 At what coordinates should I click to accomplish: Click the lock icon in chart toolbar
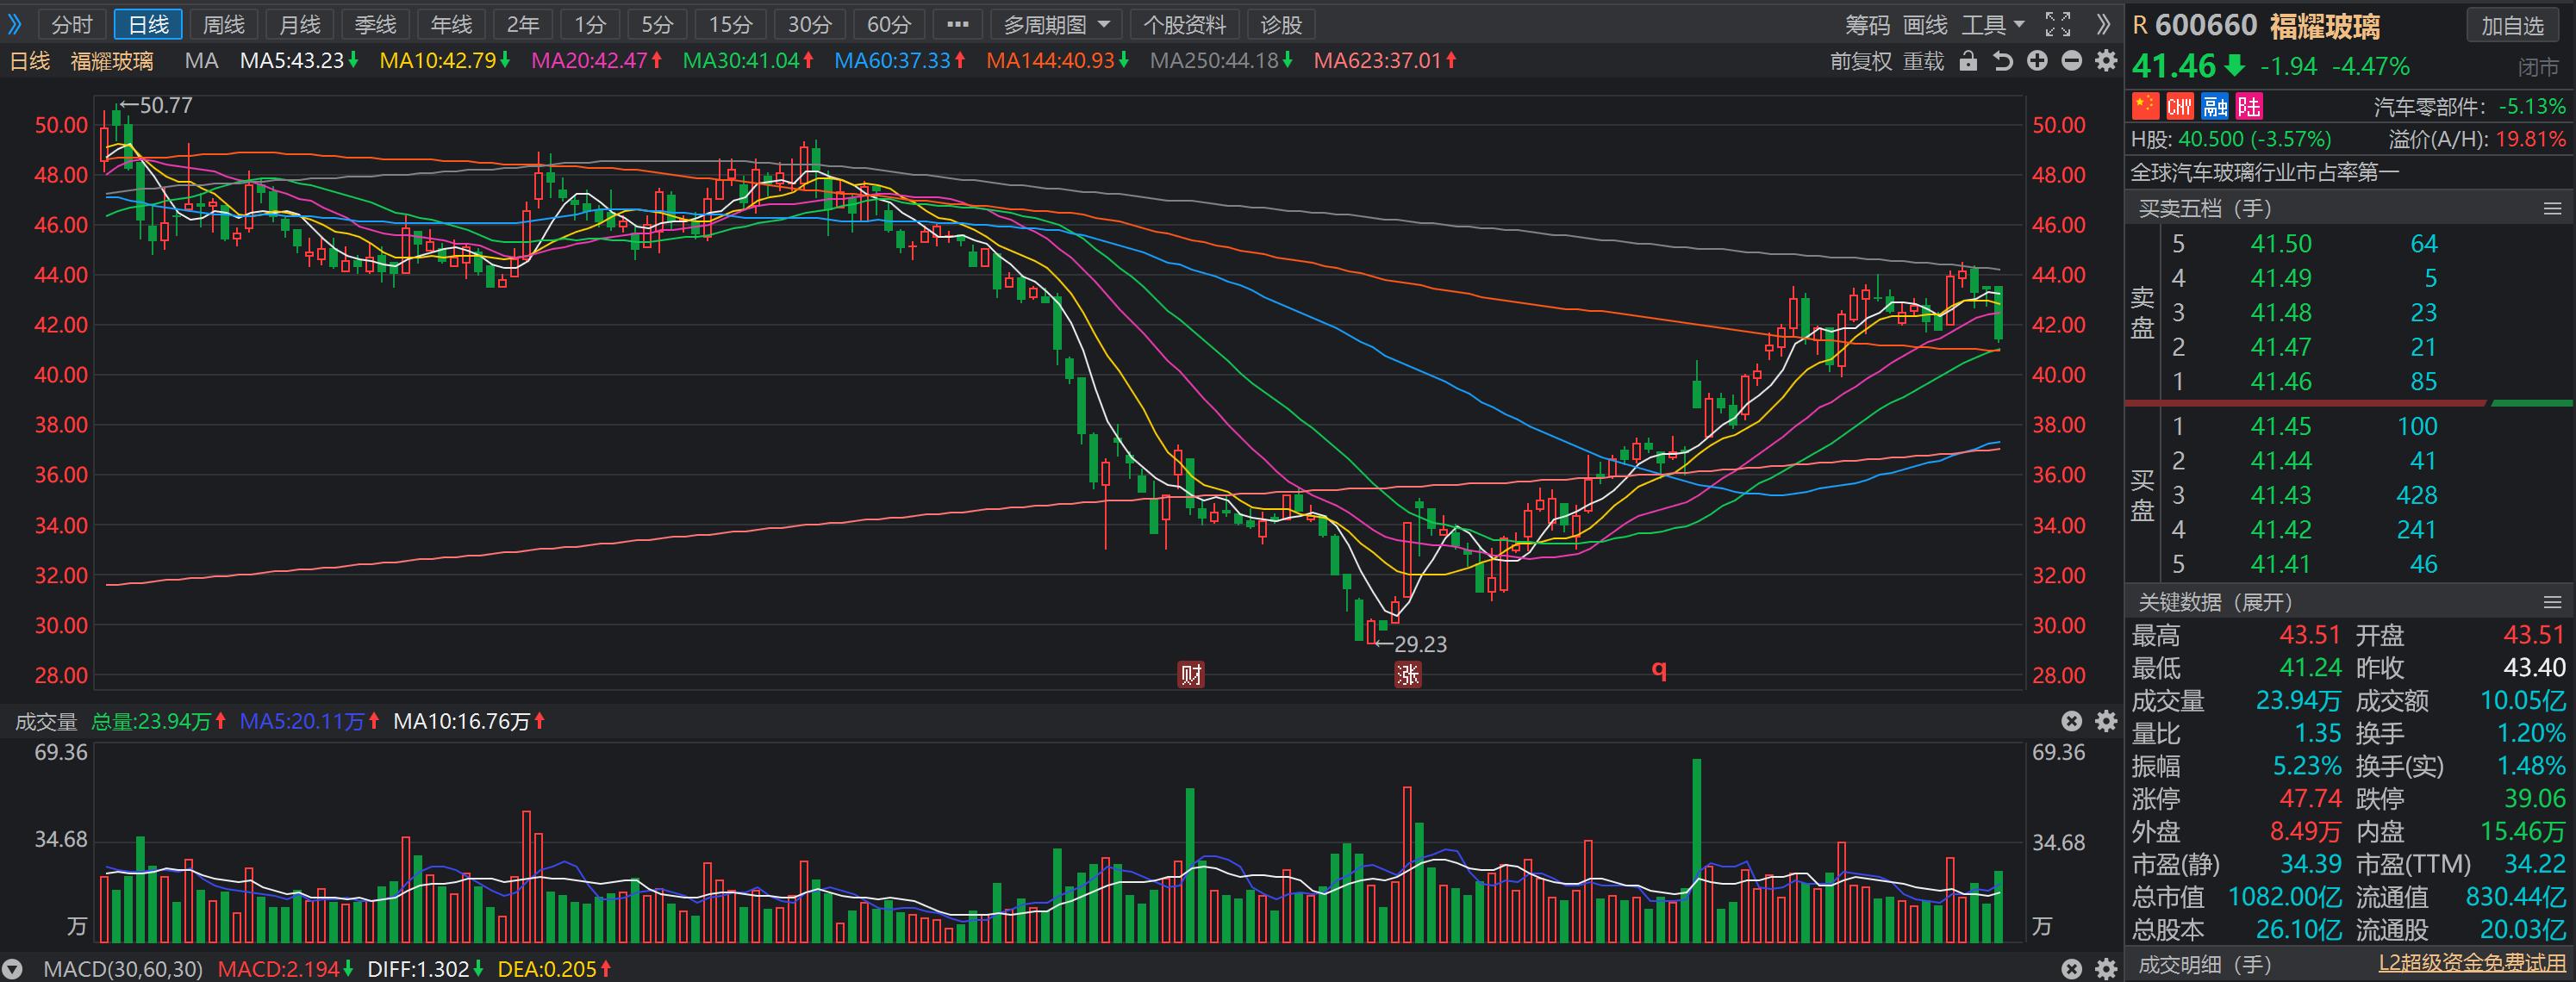(x=1968, y=61)
